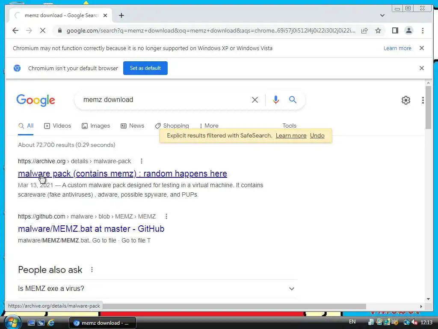The image size is (438, 329).
Task: Open Google quick settings gear
Action: pyautogui.click(x=405, y=100)
